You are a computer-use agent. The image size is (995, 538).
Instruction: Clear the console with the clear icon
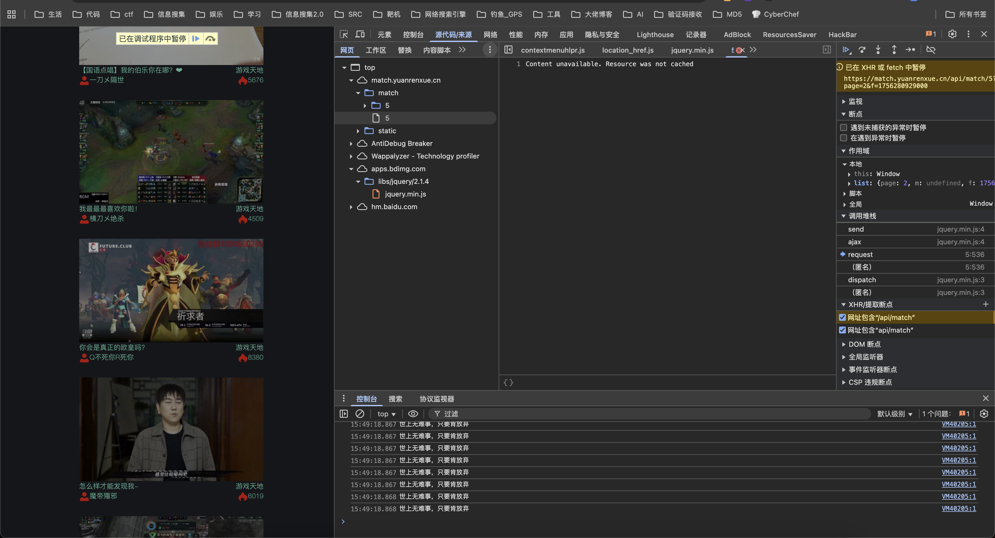pos(360,414)
